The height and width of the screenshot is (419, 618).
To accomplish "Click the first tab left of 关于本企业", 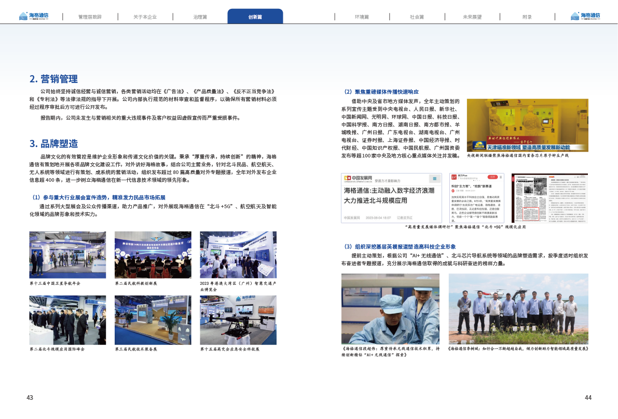I will click(90, 17).
